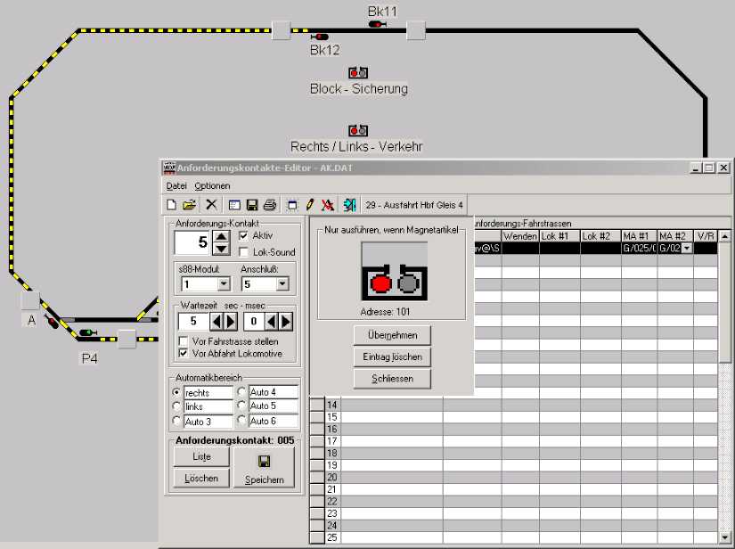Print using the printer toolbar icon
The height and width of the screenshot is (549, 735).
(x=269, y=205)
